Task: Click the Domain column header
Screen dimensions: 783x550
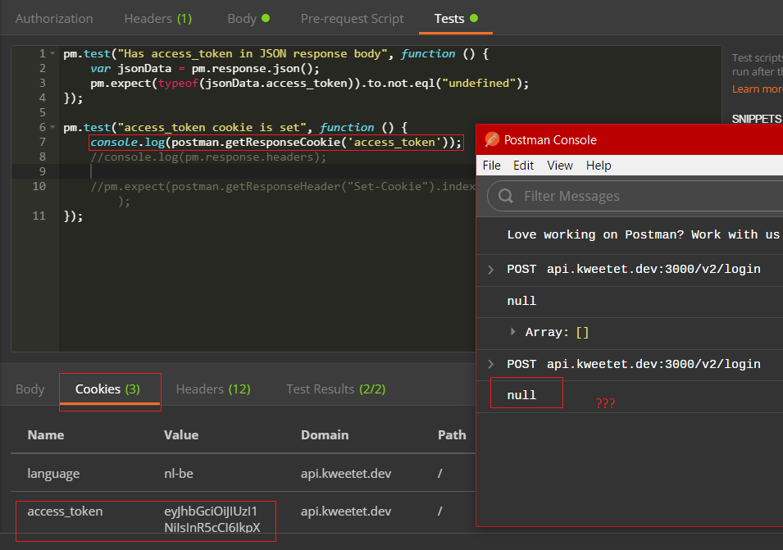Action: (325, 434)
